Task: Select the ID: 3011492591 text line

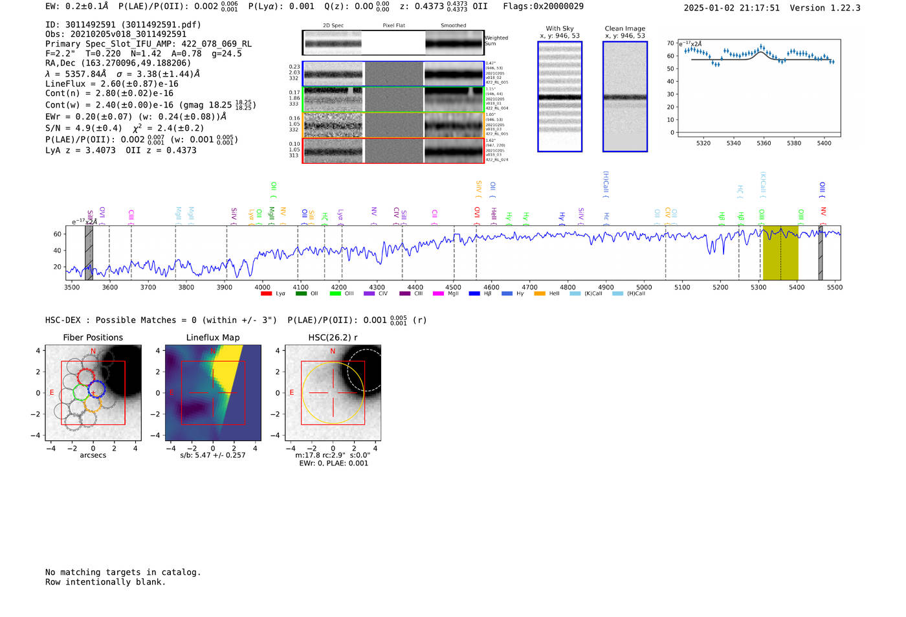Action: point(123,25)
